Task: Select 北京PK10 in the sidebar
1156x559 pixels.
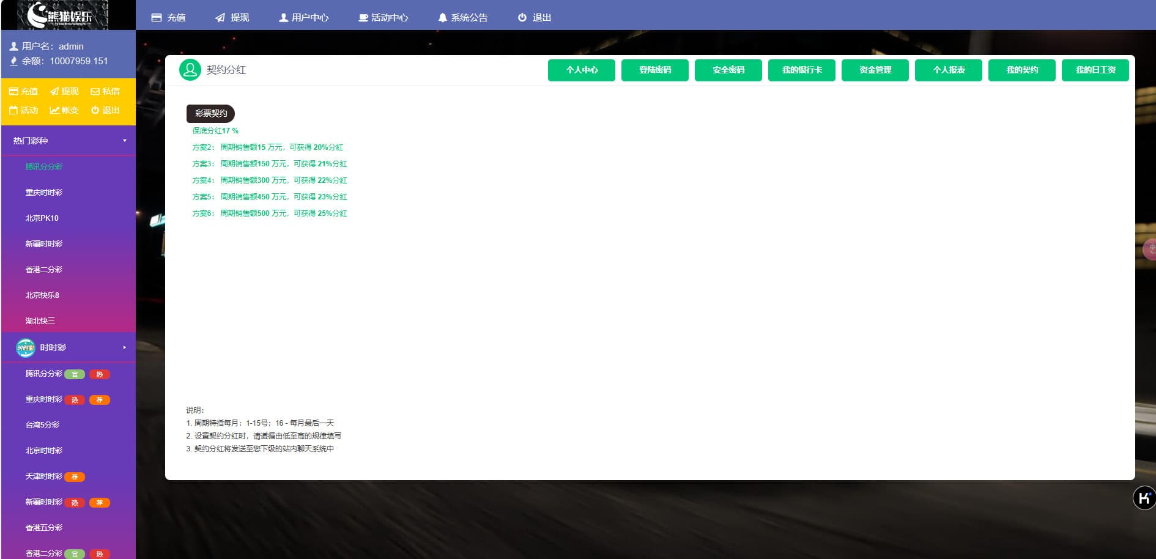Action: click(x=42, y=218)
